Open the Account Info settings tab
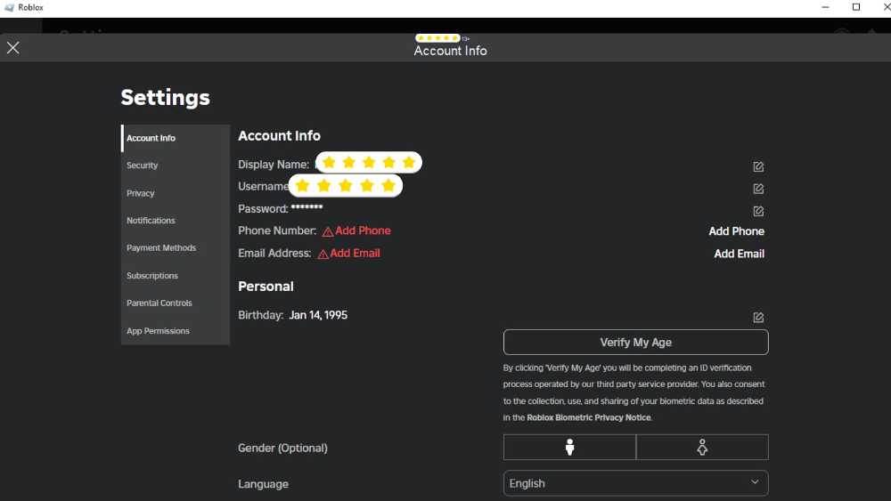This screenshot has height=501, width=891. (175, 138)
